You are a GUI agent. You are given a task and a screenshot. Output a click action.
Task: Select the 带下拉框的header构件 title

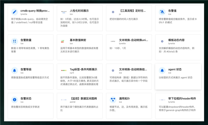click(182, 98)
